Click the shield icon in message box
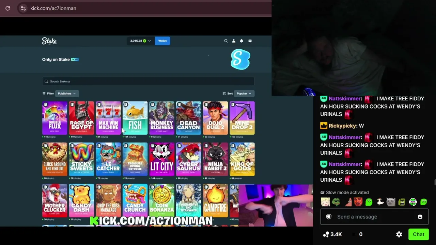 tap(329, 217)
